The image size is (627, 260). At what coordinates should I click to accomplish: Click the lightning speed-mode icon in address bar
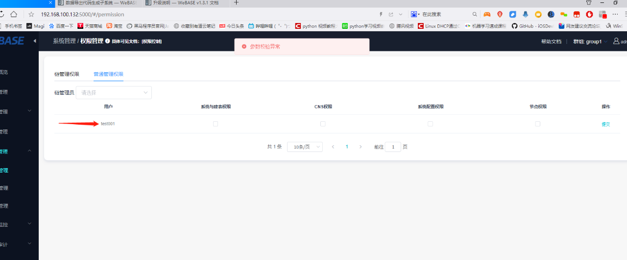pos(381,14)
